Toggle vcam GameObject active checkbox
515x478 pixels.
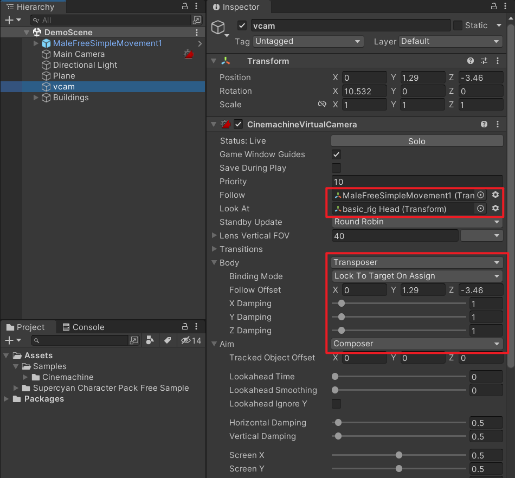click(242, 25)
